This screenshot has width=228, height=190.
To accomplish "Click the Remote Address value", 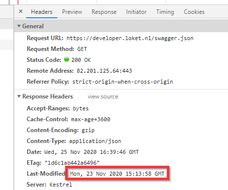I will tap(104, 71).
